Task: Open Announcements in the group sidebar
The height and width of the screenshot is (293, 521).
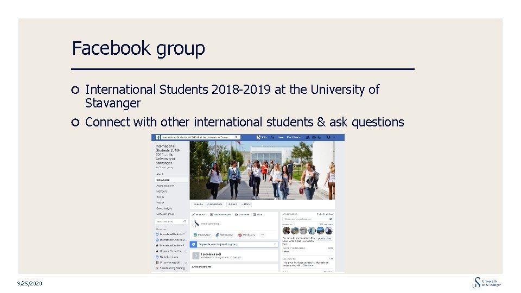Action: point(165,186)
